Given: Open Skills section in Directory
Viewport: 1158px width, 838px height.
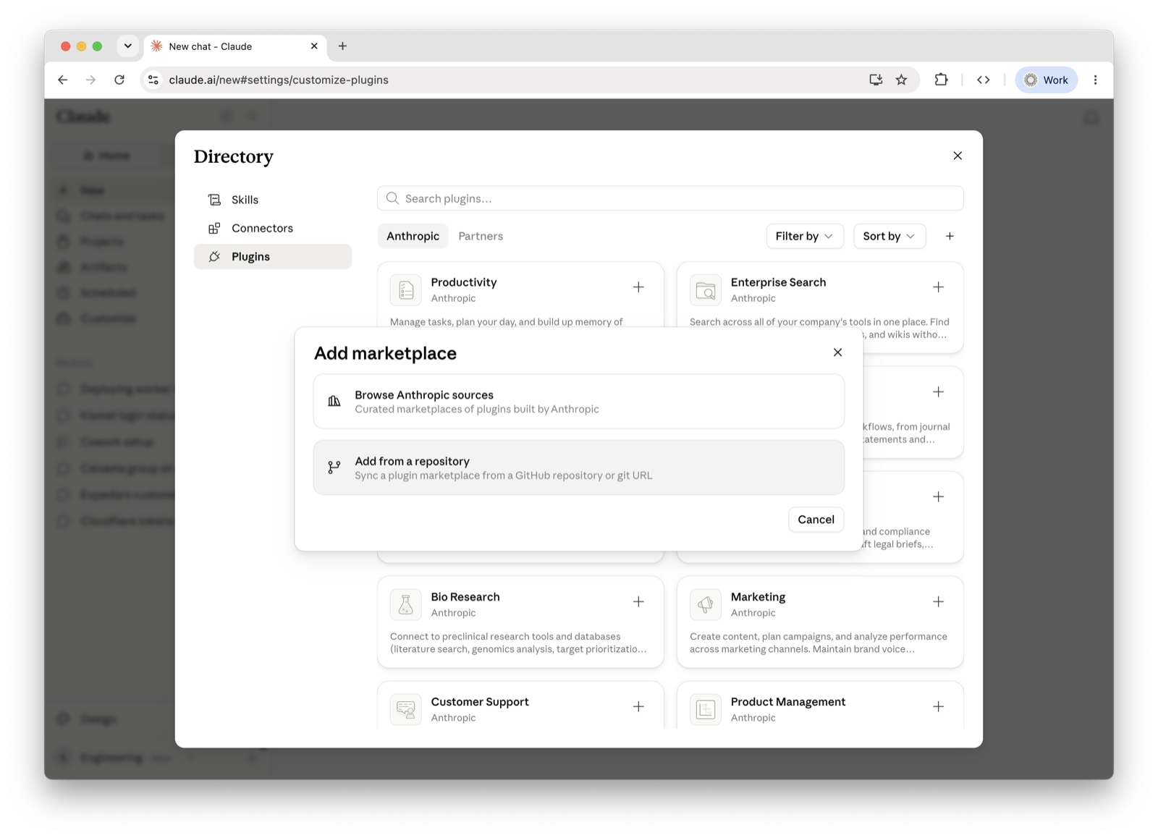Looking at the screenshot, I should 273,200.
